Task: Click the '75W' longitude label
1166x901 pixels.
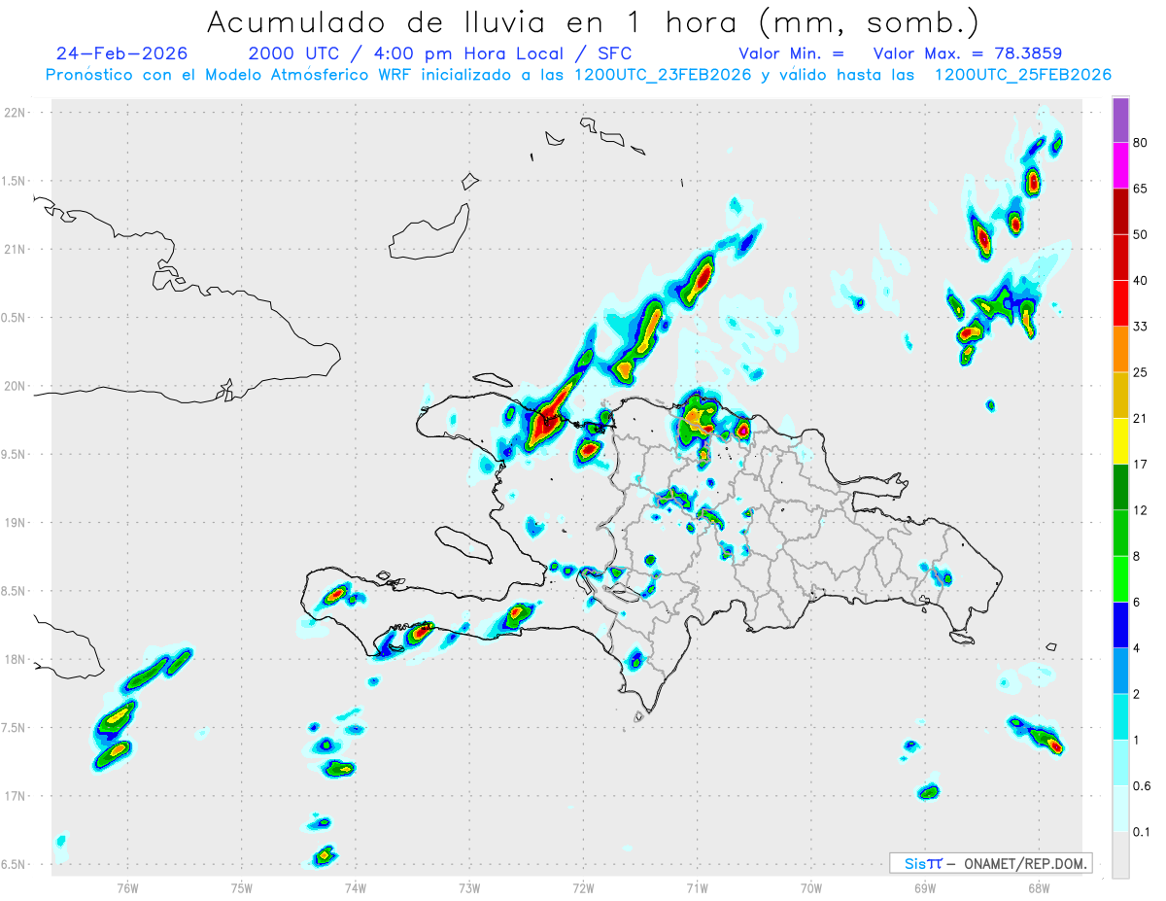Action: pyautogui.click(x=242, y=887)
